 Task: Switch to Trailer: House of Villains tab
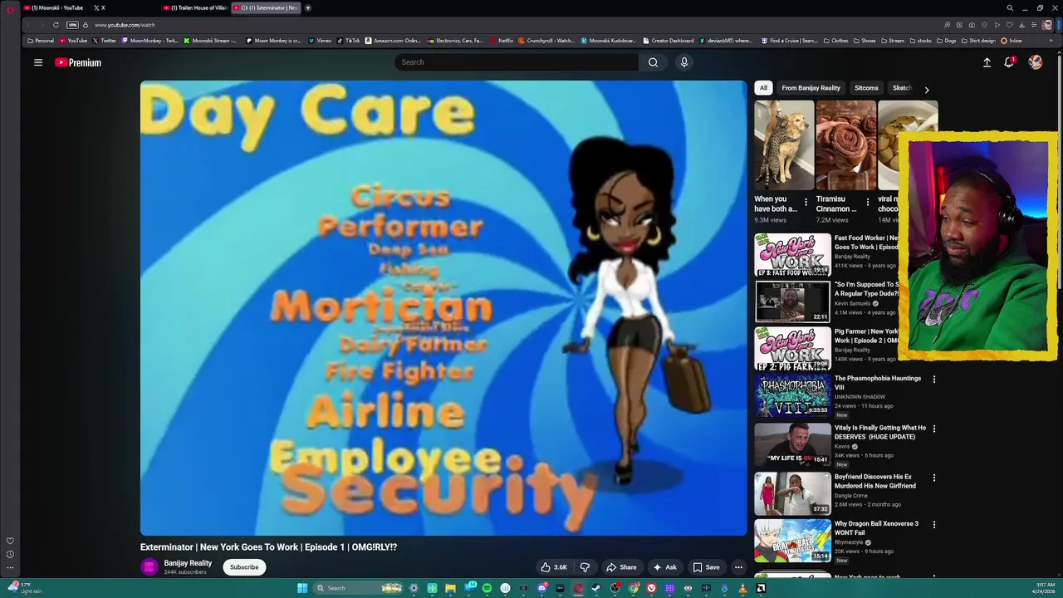point(196,7)
